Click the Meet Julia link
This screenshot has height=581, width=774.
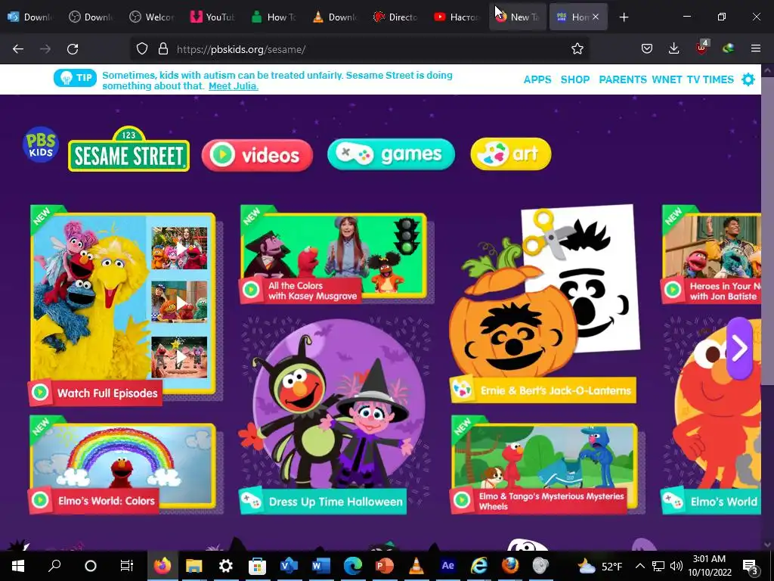click(x=234, y=86)
